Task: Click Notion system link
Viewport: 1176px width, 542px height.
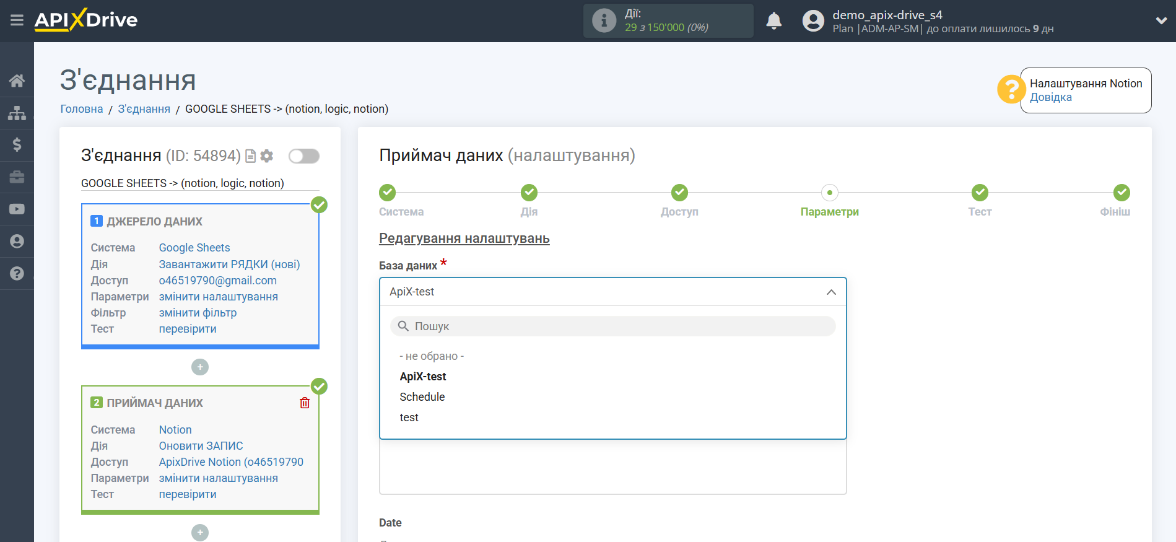Action: [x=175, y=430]
